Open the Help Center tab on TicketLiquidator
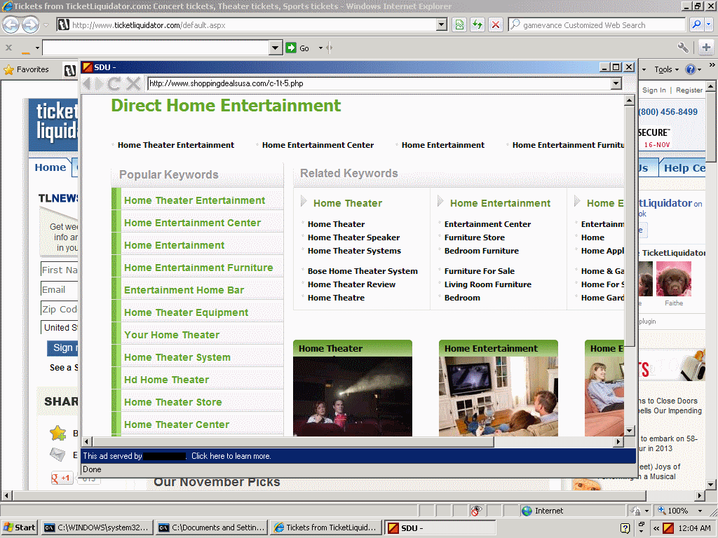The height and width of the screenshot is (538, 718). point(684,168)
